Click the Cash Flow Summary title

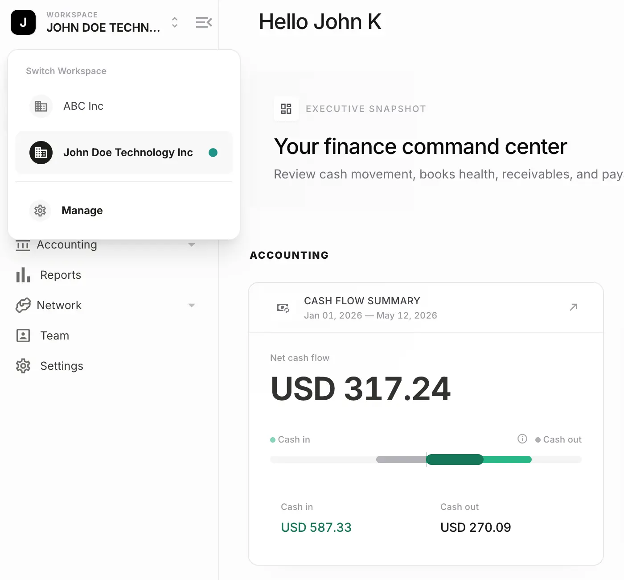point(362,301)
